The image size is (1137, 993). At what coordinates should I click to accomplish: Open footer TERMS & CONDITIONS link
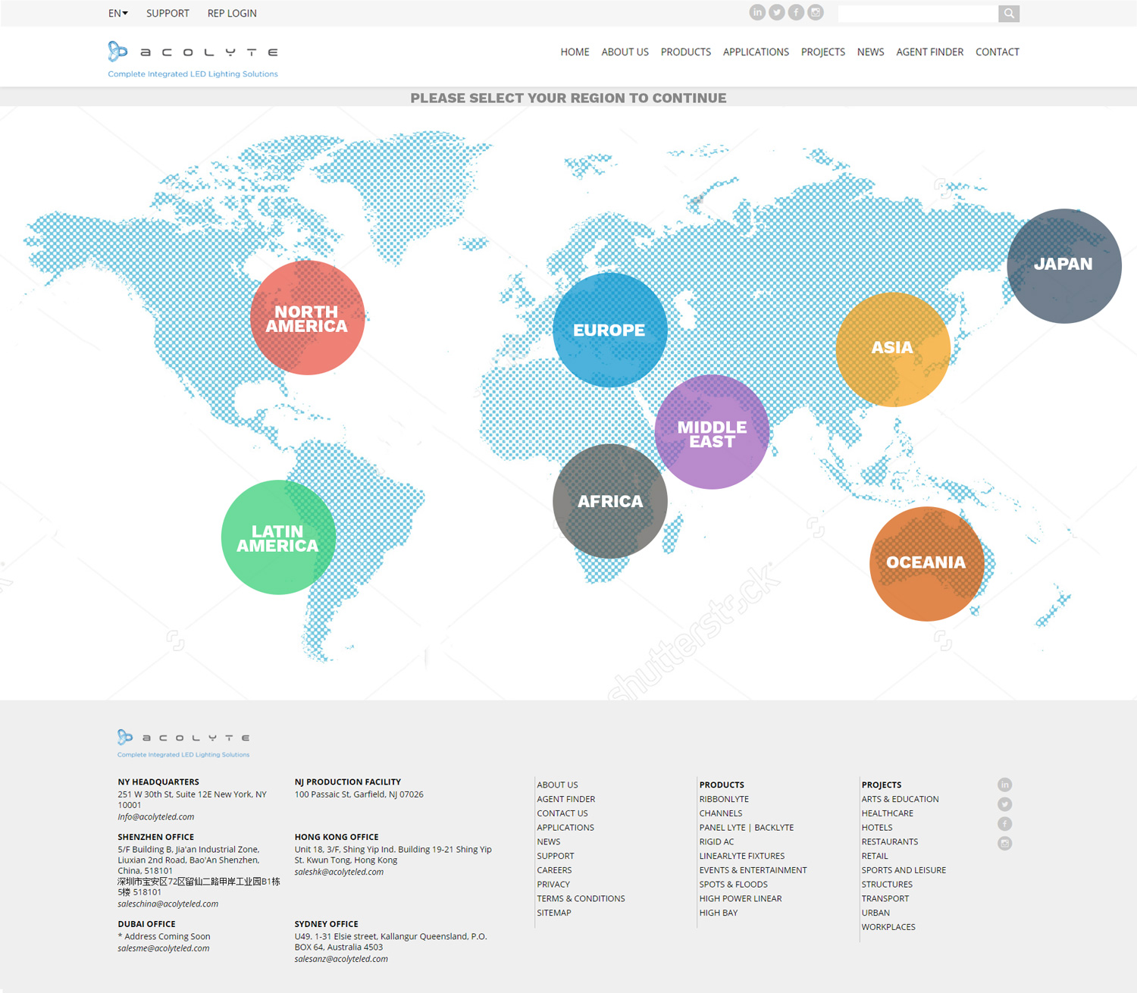[581, 898]
